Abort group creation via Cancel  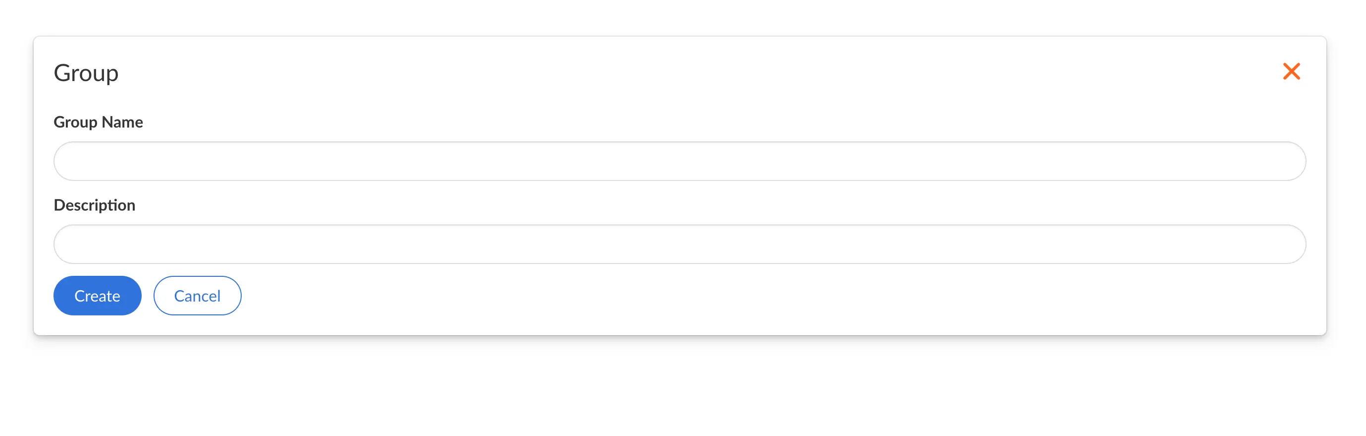[197, 295]
